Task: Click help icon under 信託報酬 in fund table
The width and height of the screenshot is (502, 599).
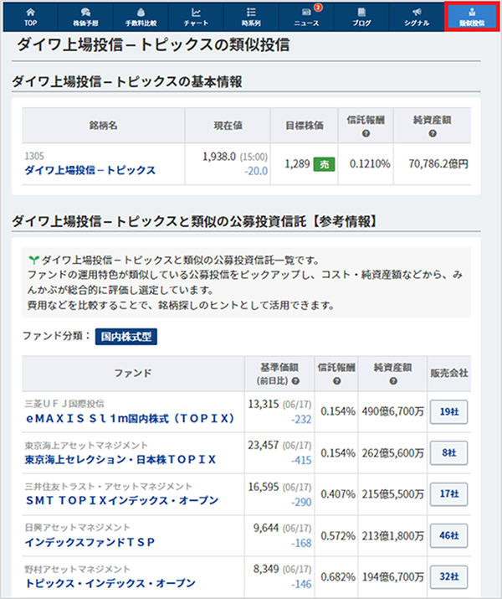Action: coord(336,381)
